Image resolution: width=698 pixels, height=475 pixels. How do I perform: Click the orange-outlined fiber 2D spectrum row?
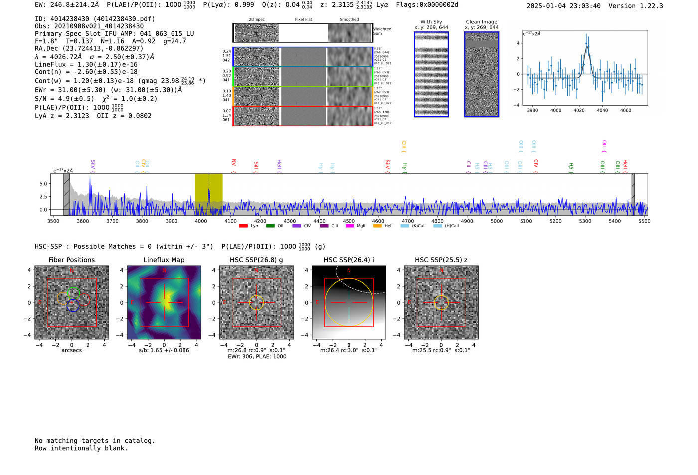pos(303,96)
